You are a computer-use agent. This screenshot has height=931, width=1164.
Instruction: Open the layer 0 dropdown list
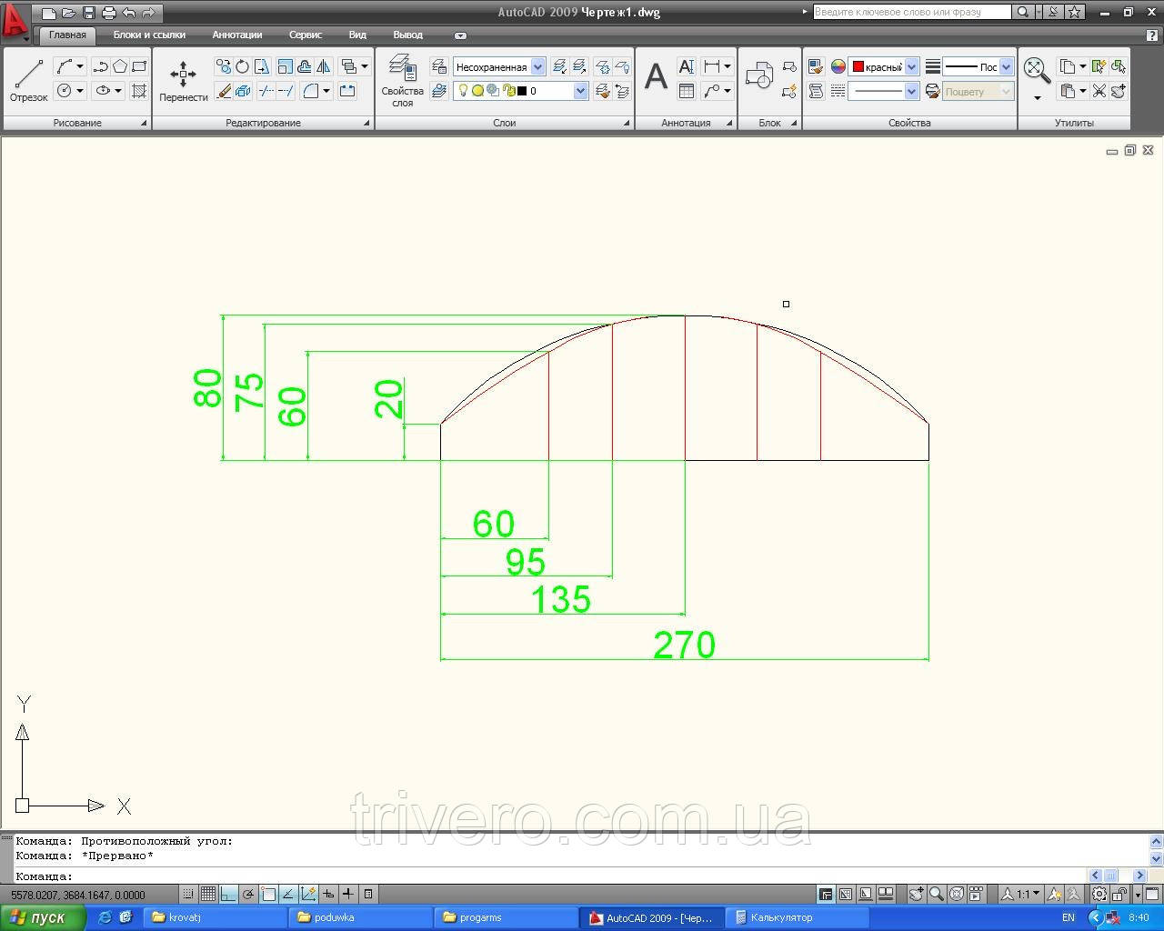coord(581,91)
